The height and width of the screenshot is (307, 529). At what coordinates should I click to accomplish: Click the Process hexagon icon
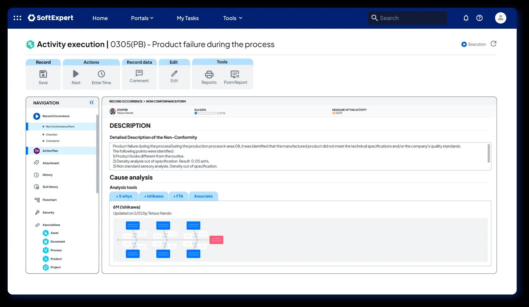click(x=46, y=250)
